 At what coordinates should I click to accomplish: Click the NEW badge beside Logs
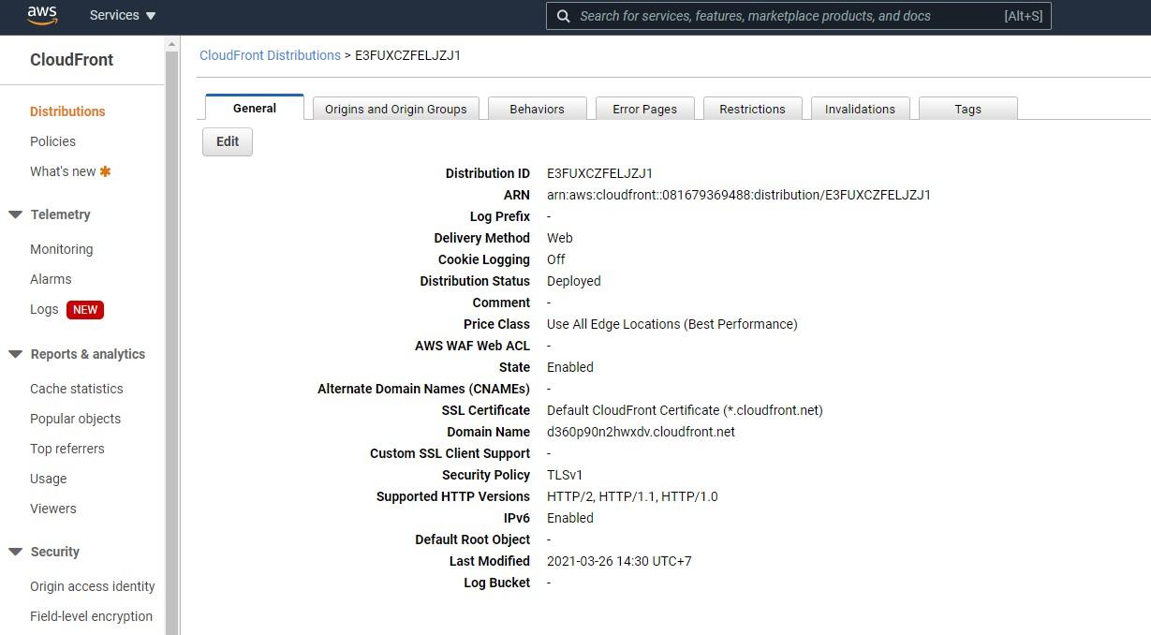(x=85, y=309)
